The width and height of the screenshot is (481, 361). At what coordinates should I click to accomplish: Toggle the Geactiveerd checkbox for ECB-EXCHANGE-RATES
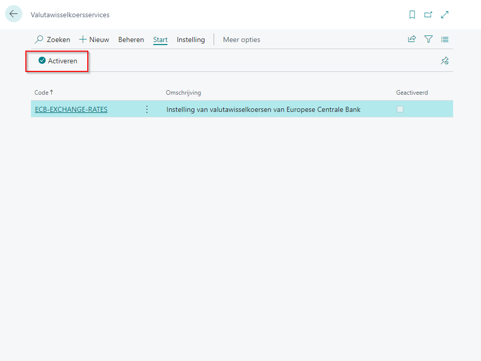click(x=400, y=109)
